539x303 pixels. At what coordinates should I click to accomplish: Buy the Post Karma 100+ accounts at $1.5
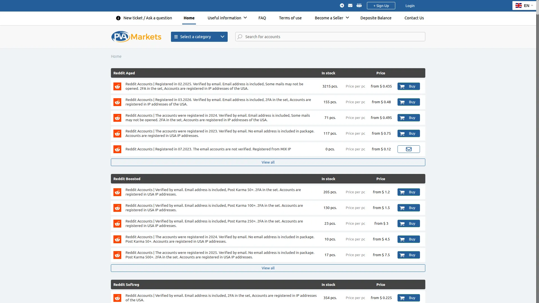[409, 208]
